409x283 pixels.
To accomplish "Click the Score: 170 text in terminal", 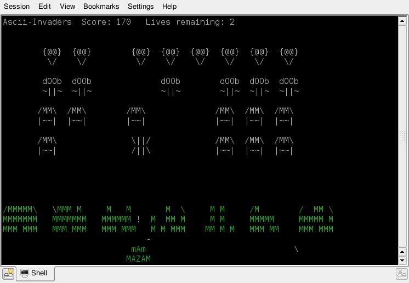I will 106,22.
